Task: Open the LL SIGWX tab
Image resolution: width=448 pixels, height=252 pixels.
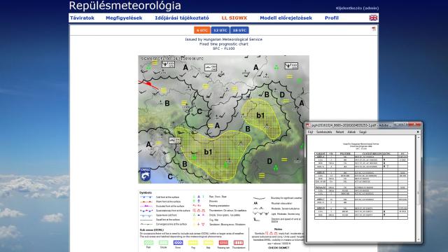Action: (234, 17)
